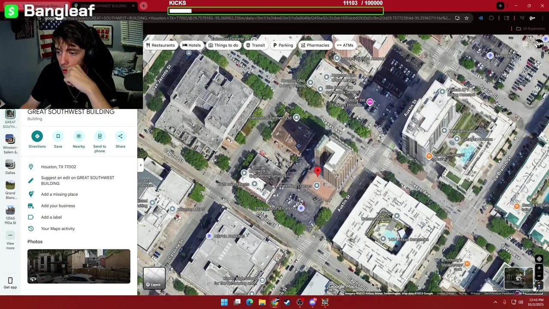Open recent place Winston-Salem
The image size is (549, 309).
coord(10,144)
